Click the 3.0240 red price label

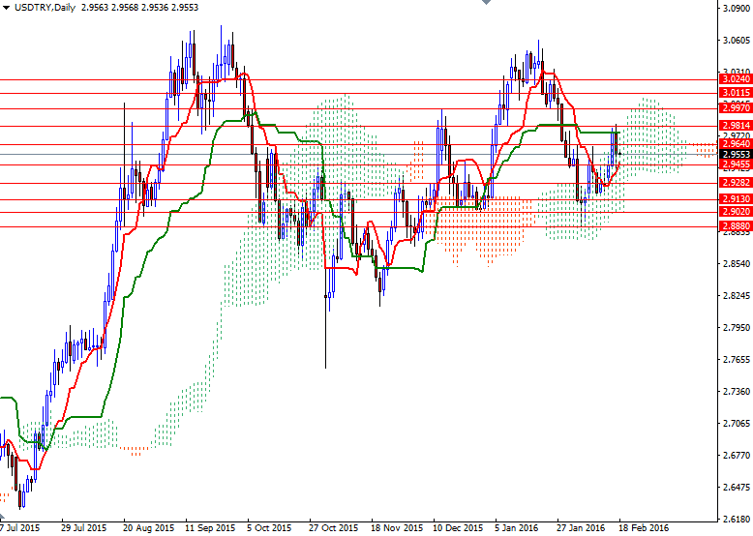[736, 80]
